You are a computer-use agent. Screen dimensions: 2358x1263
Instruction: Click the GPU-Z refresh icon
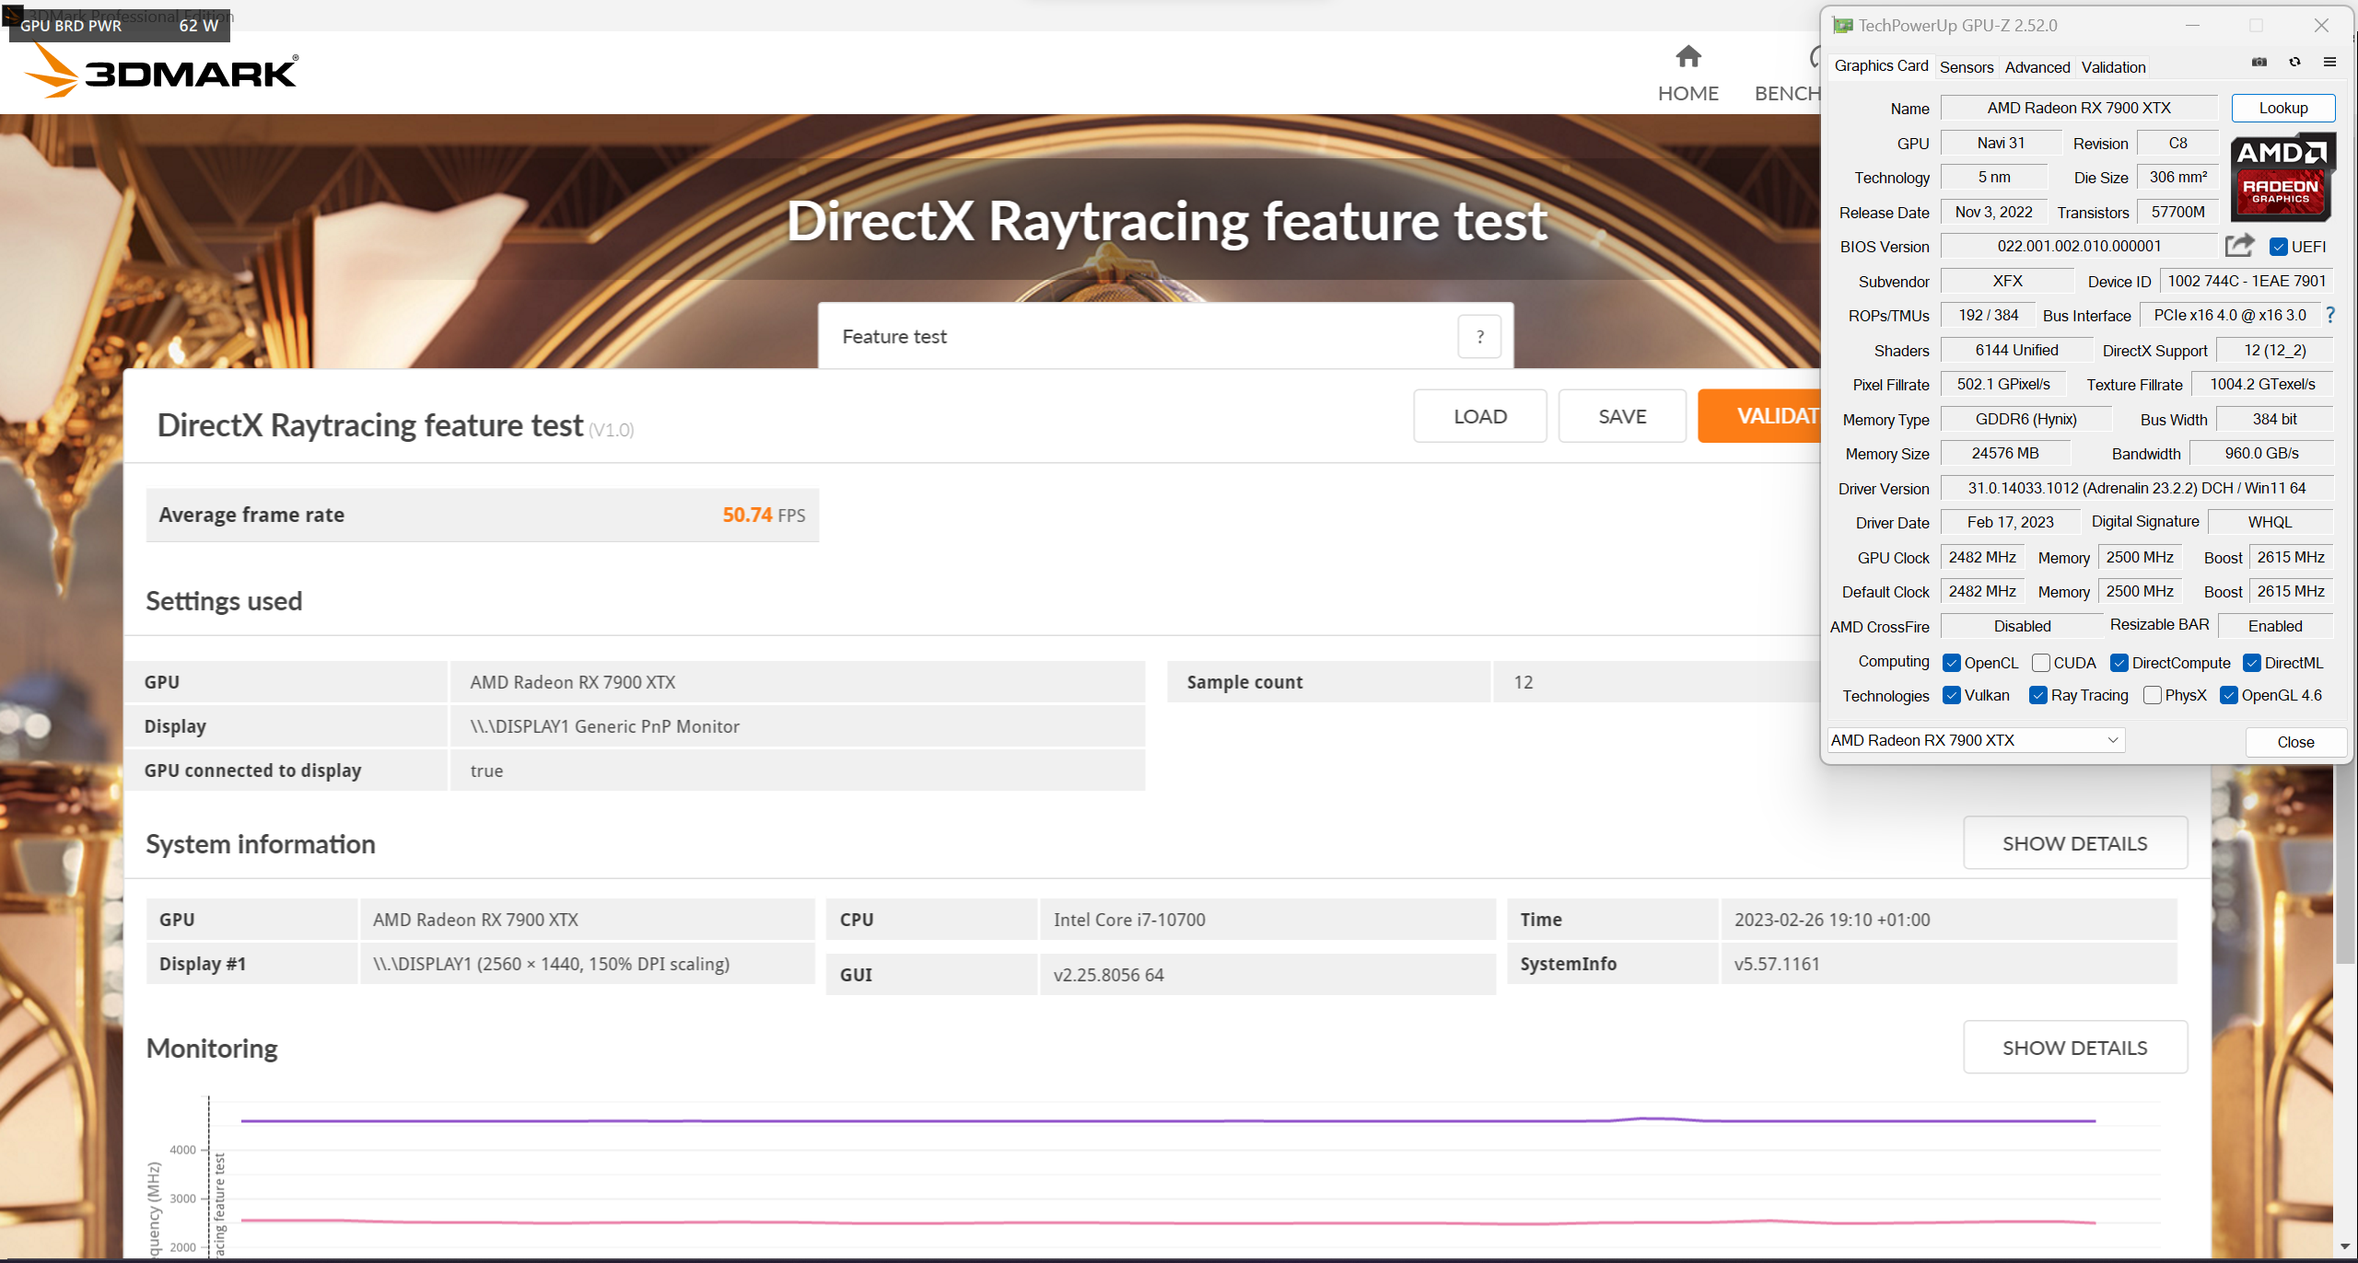coord(2294,63)
